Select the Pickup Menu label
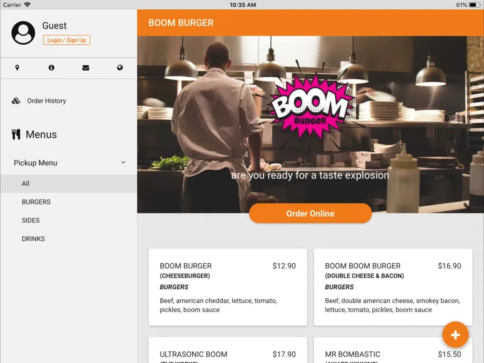The image size is (484, 363). (x=35, y=163)
